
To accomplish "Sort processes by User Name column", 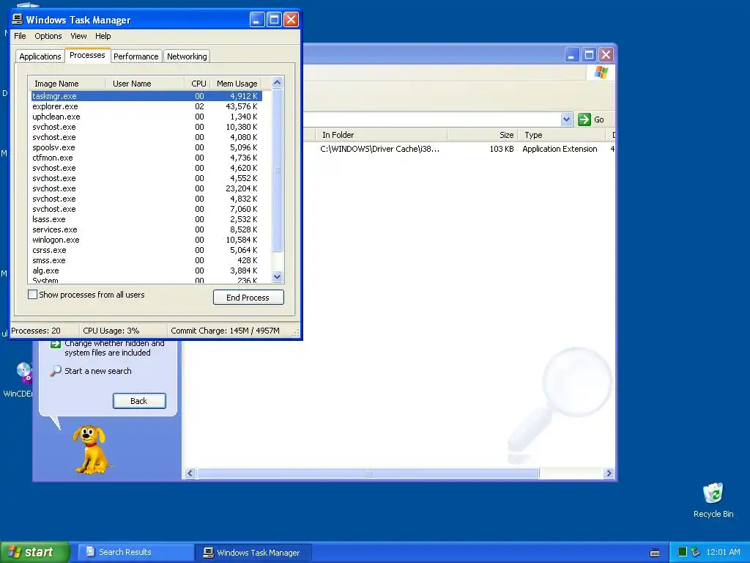I will pyautogui.click(x=145, y=84).
